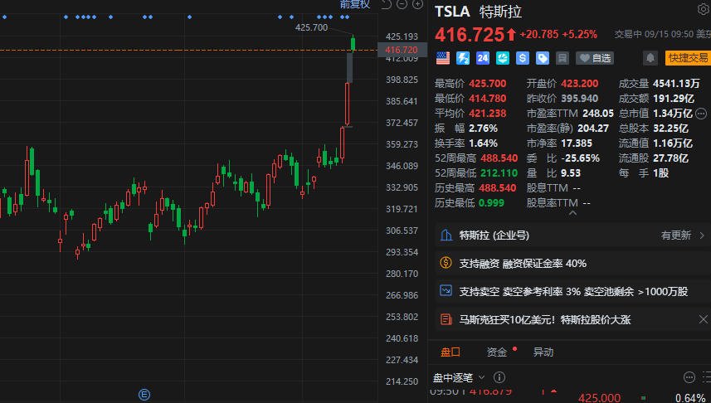Click the latest green candlestick at chart top
Screen dimensions: 711x403
(x=353, y=43)
